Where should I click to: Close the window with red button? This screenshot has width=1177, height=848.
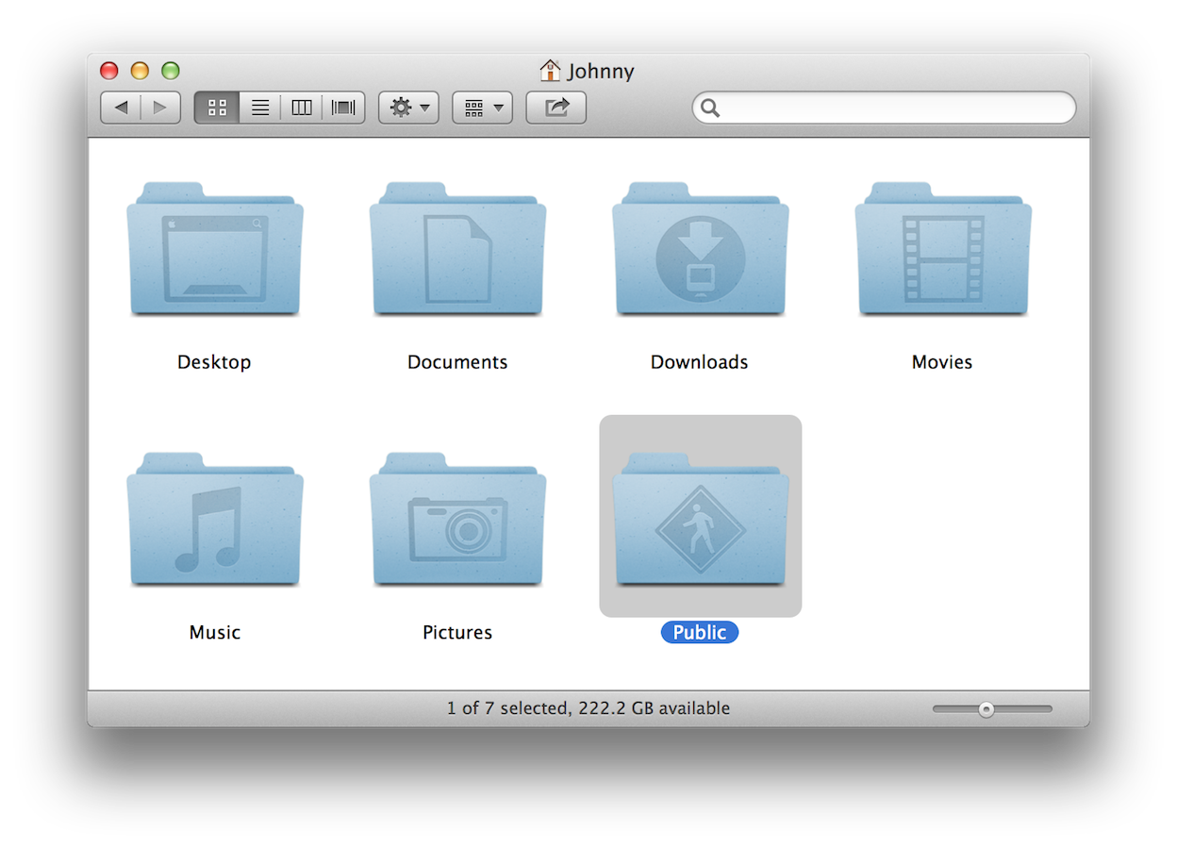tap(109, 71)
